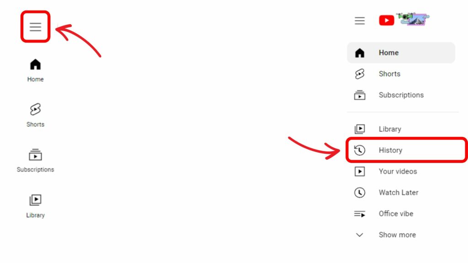Open Shorts using its sidebar icon
468x263 pixels.
[x=35, y=110]
